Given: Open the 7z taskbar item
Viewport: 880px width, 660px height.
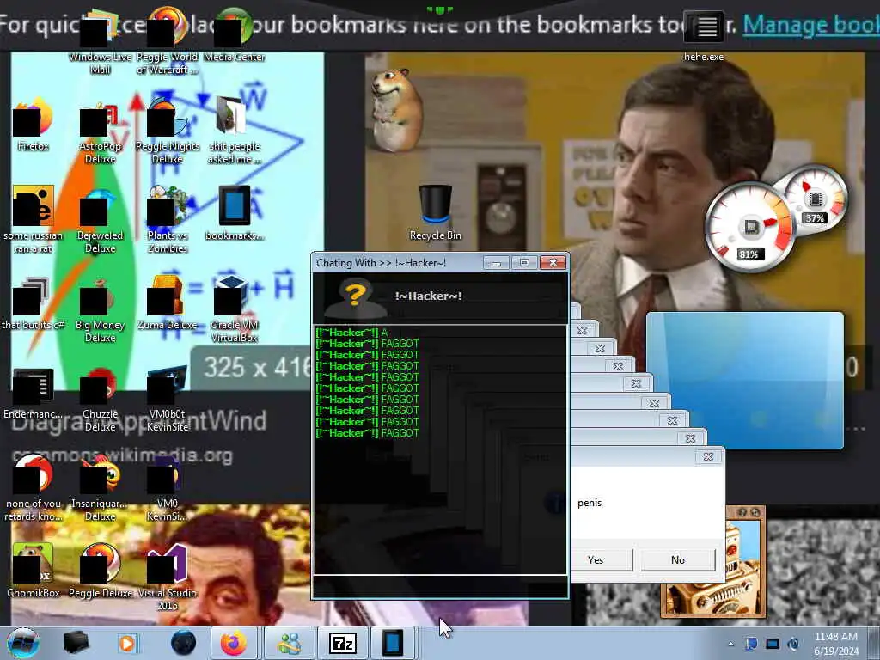Looking at the screenshot, I should coord(342,643).
